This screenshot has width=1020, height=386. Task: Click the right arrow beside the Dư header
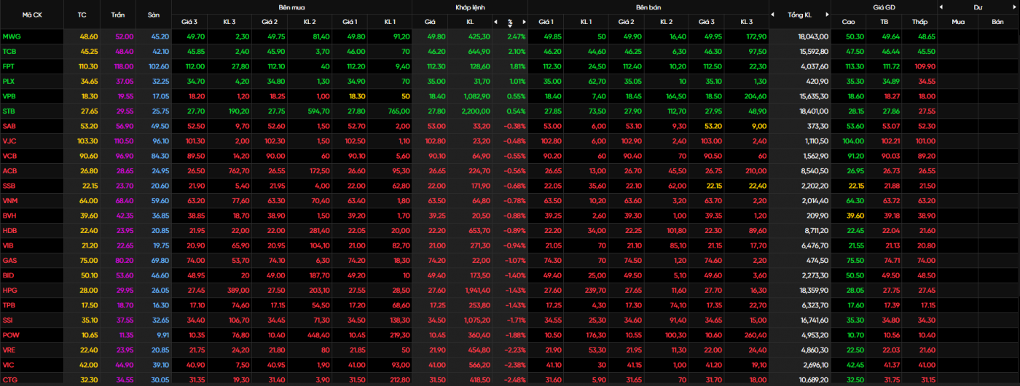click(1015, 7)
